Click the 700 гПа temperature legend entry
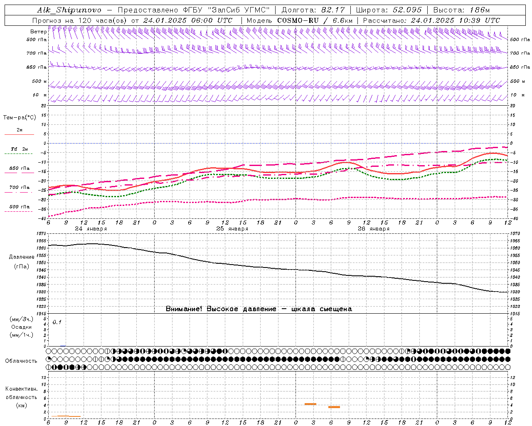Screen dimensions: 532x426 coord(20,188)
